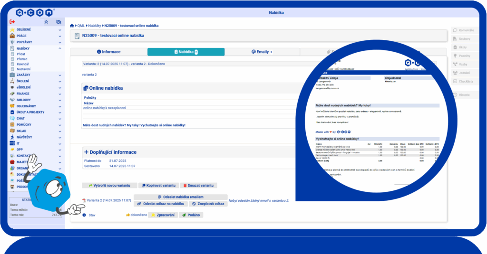Open the Komentáře side panel
This screenshot has width=487, height=254.
point(464,30)
